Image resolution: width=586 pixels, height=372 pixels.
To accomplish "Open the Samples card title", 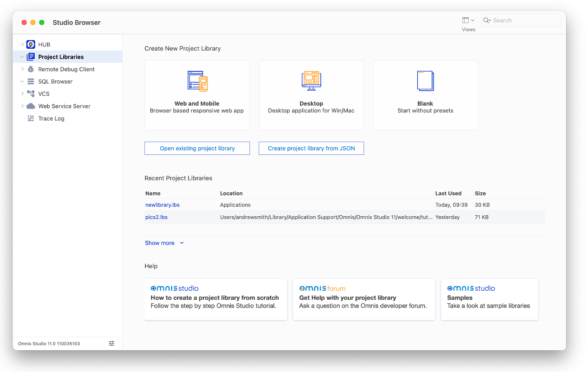I will (x=460, y=298).
